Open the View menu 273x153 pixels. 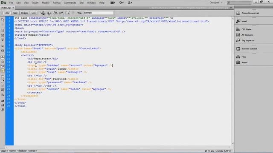click(26, 3)
